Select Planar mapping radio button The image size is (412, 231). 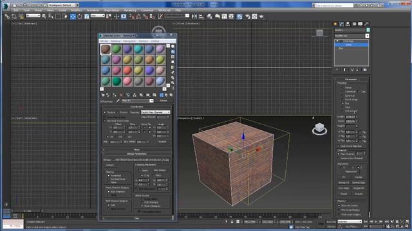point(342,88)
